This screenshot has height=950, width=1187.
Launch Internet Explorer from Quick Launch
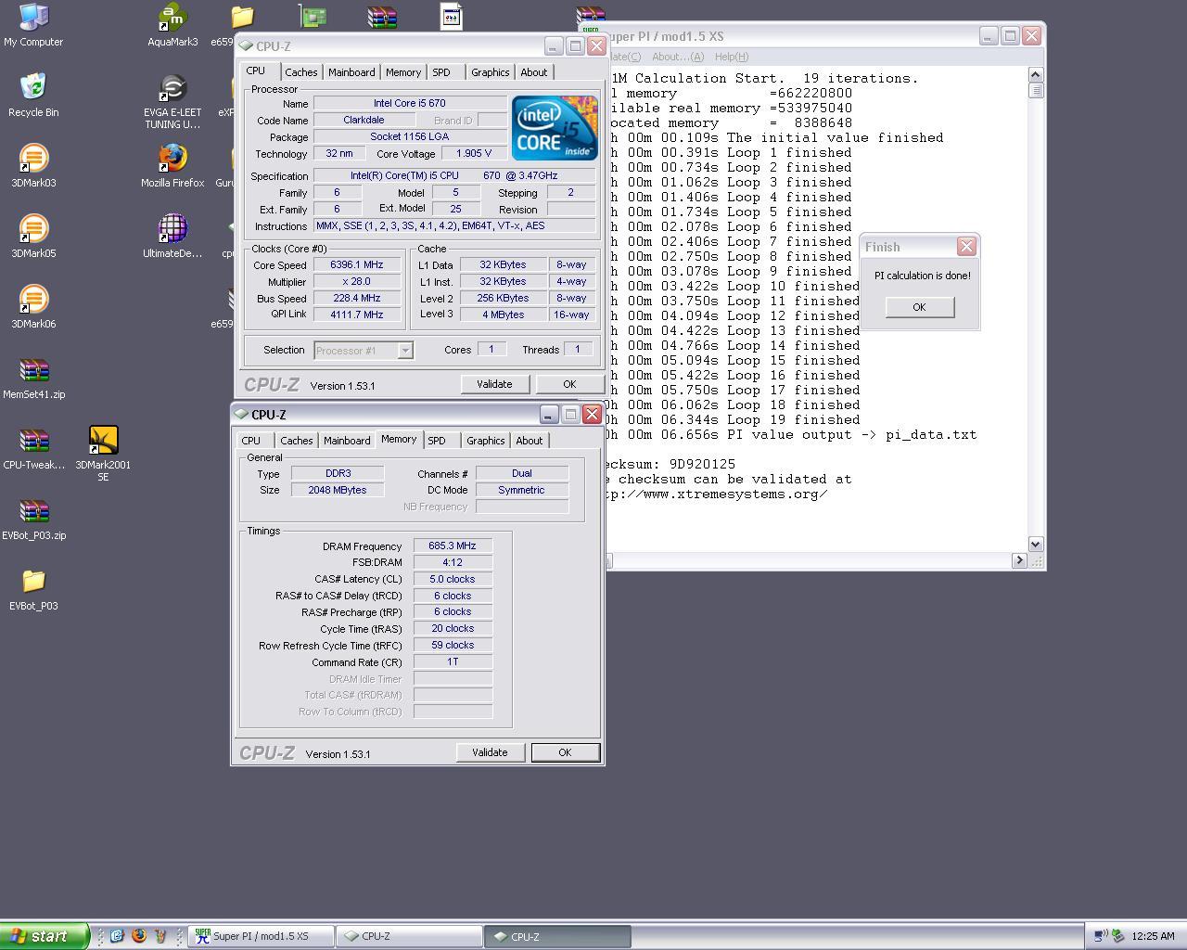pyautogui.click(x=117, y=936)
